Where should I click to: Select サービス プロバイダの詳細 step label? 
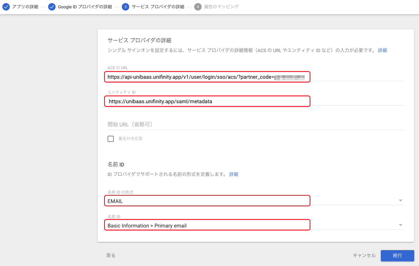point(158,7)
